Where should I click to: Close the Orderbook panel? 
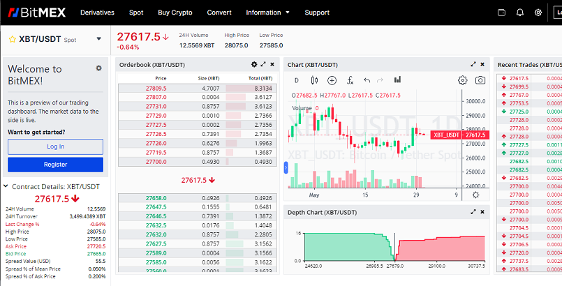coord(272,64)
